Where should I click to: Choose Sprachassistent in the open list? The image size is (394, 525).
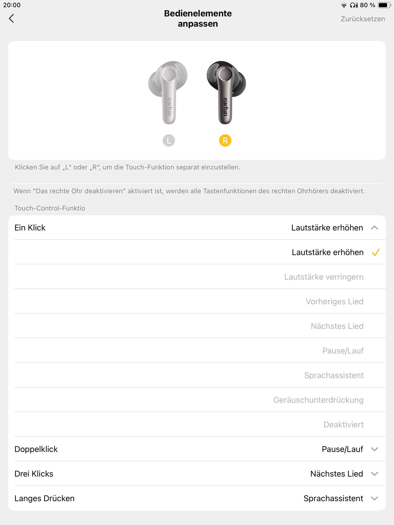(x=334, y=375)
